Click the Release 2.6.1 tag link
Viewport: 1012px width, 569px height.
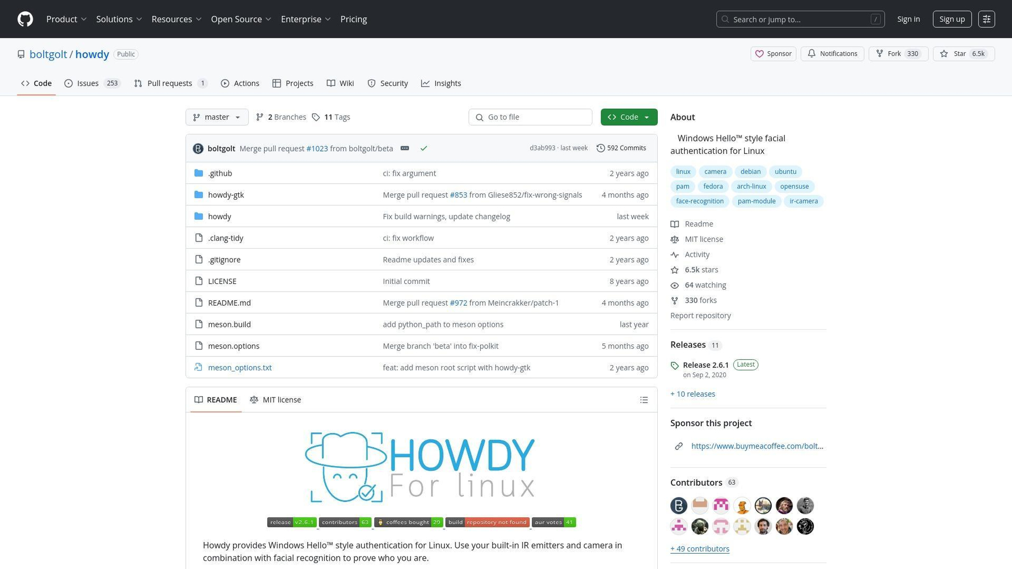(705, 365)
